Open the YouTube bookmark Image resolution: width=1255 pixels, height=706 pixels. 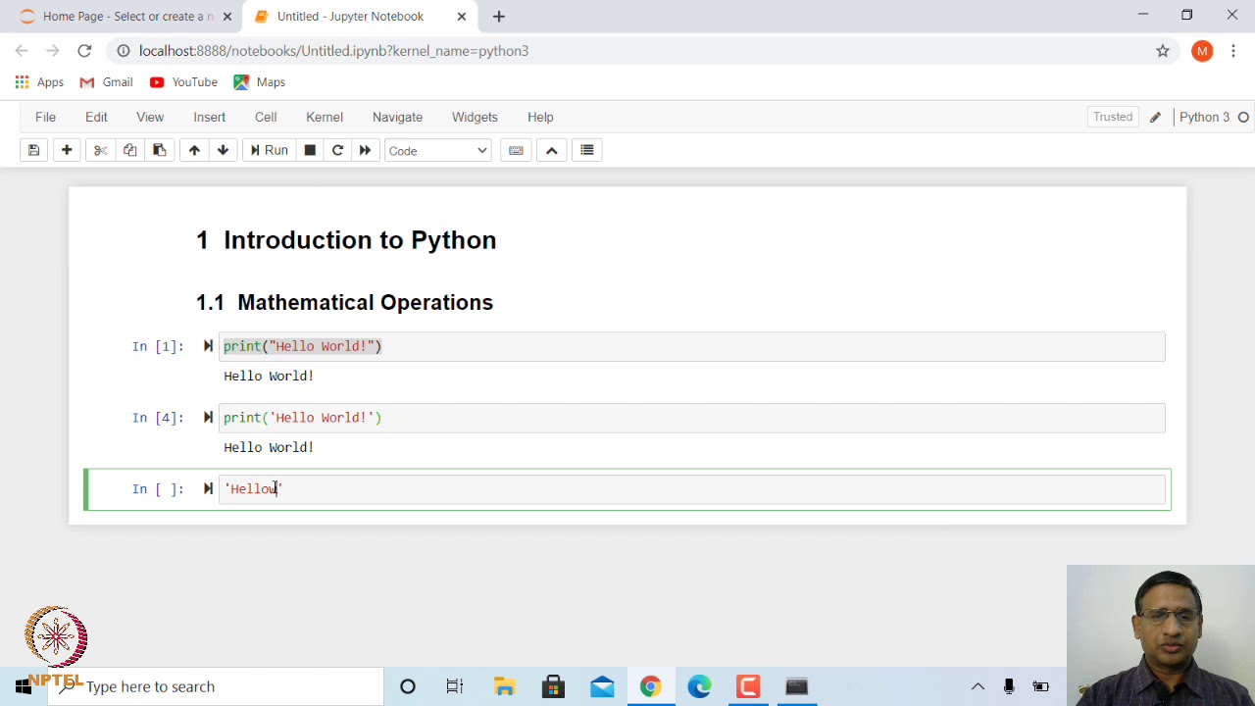[x=183, y=82]
